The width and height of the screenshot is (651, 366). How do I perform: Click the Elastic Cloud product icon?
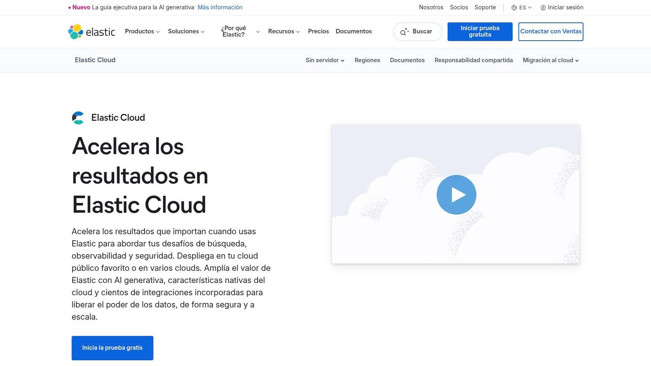click(x=78, y=118)
